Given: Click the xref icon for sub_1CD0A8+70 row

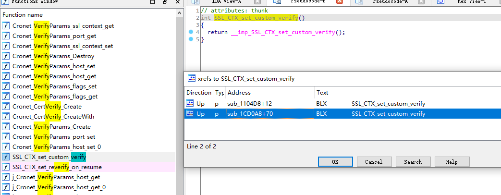Looking at the screenshot, I should click(190, 114).
